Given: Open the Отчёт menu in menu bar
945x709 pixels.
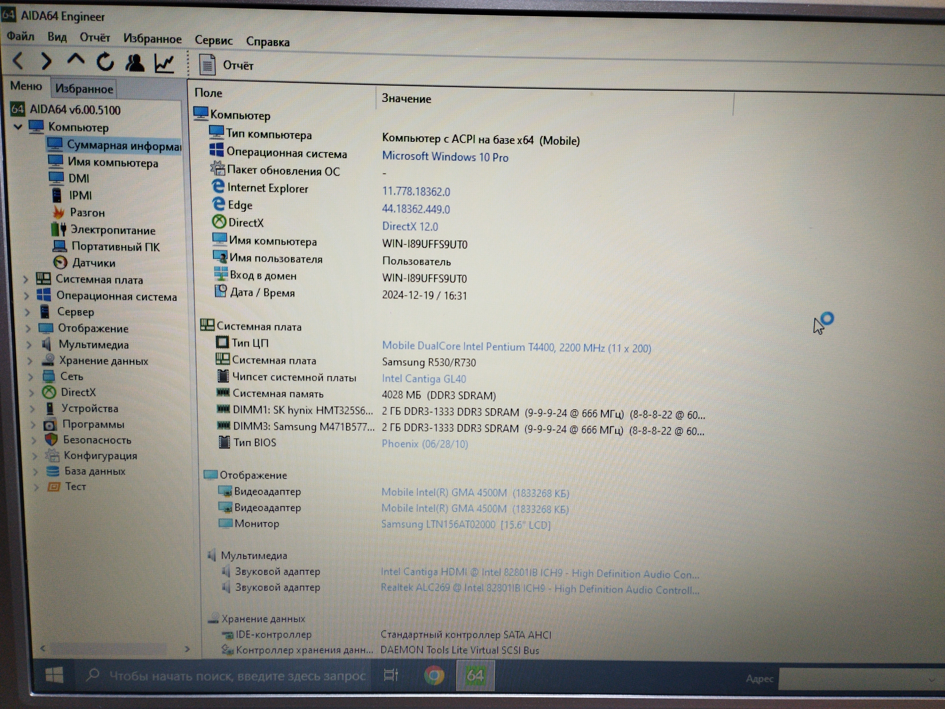Looking at the screenshot, I should [x=95, y=37].
